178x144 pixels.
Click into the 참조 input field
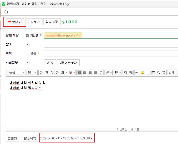(111, 44)
